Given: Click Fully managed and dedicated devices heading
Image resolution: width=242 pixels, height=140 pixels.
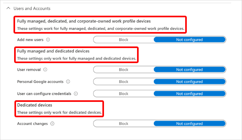Looking at the screenshot, I should (53, 51).
